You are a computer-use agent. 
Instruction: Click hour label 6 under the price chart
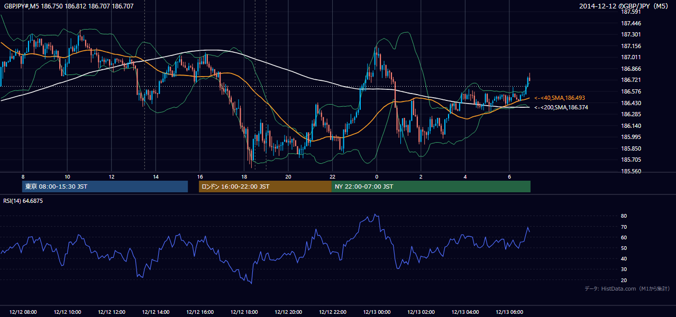[x=509, y=176]
